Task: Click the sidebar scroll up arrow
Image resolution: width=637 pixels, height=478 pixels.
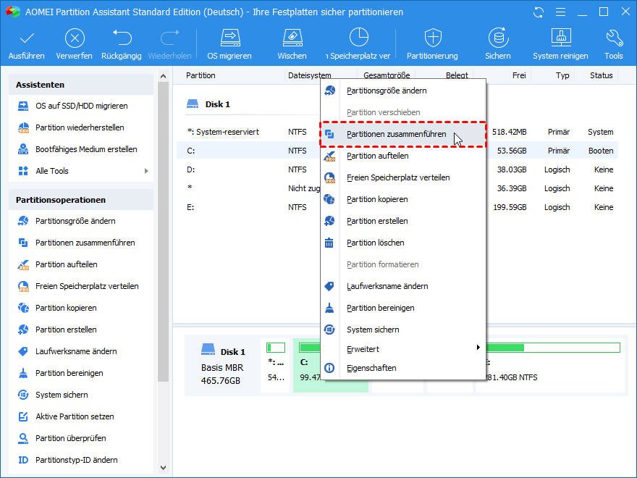Action: 164,76
